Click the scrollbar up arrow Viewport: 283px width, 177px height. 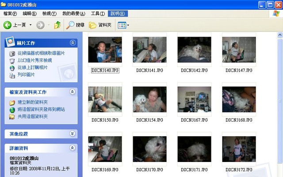click(x=280, y=35)
